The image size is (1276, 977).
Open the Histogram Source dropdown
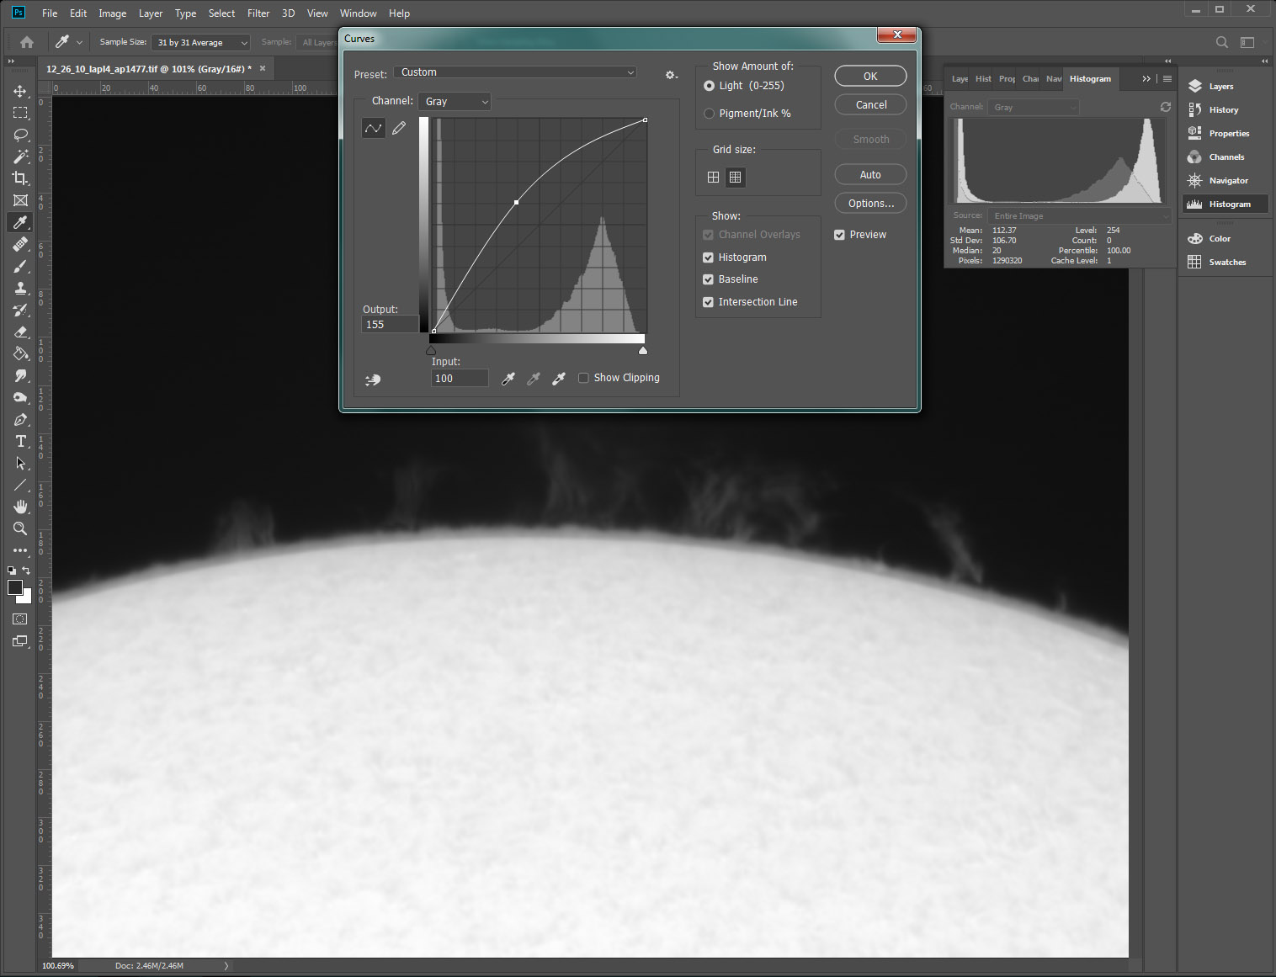coord(1080,215)
